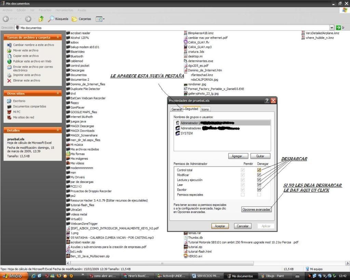The image size is (350, 280).
Task: Select the Descargas folder icon
Action: [68, 70]
